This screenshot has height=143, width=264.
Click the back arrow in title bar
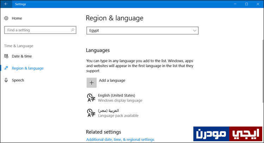(x=6, y=4)
